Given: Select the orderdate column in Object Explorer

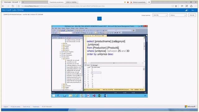Looking at the screenshot, I should pyautogui.click(x=74, y=65).
